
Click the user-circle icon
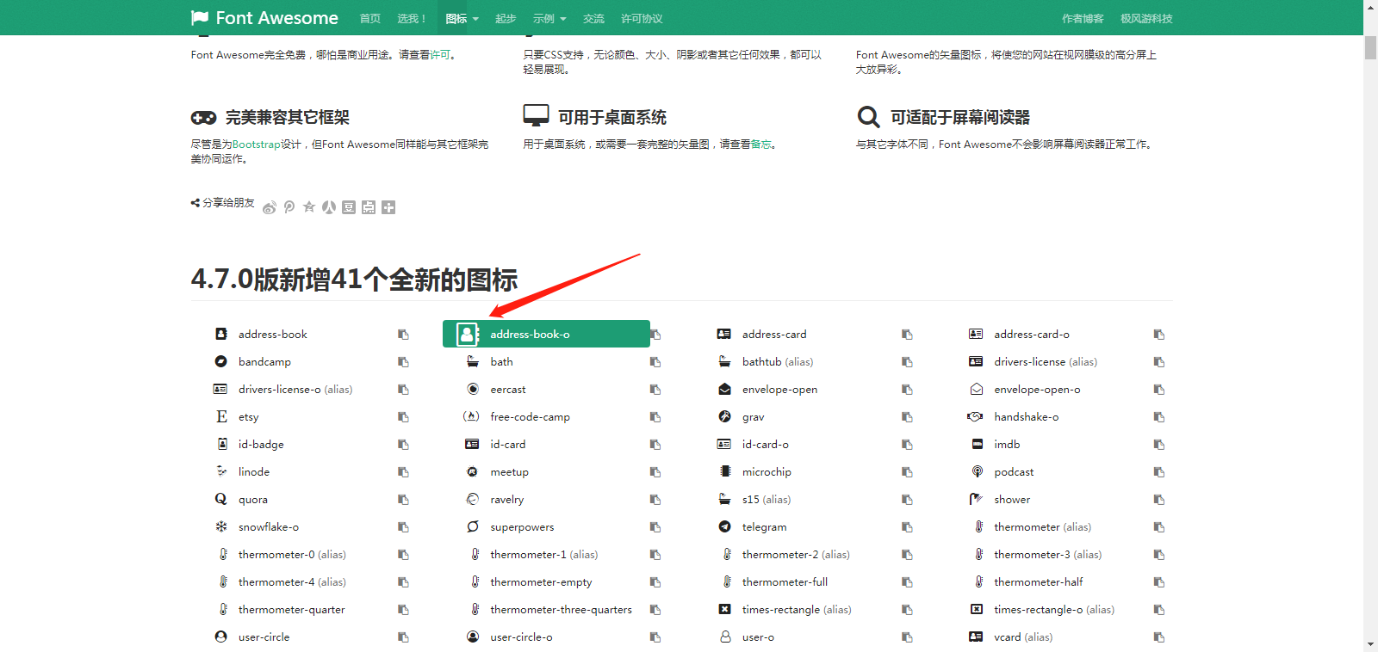[x=220, y=637]
